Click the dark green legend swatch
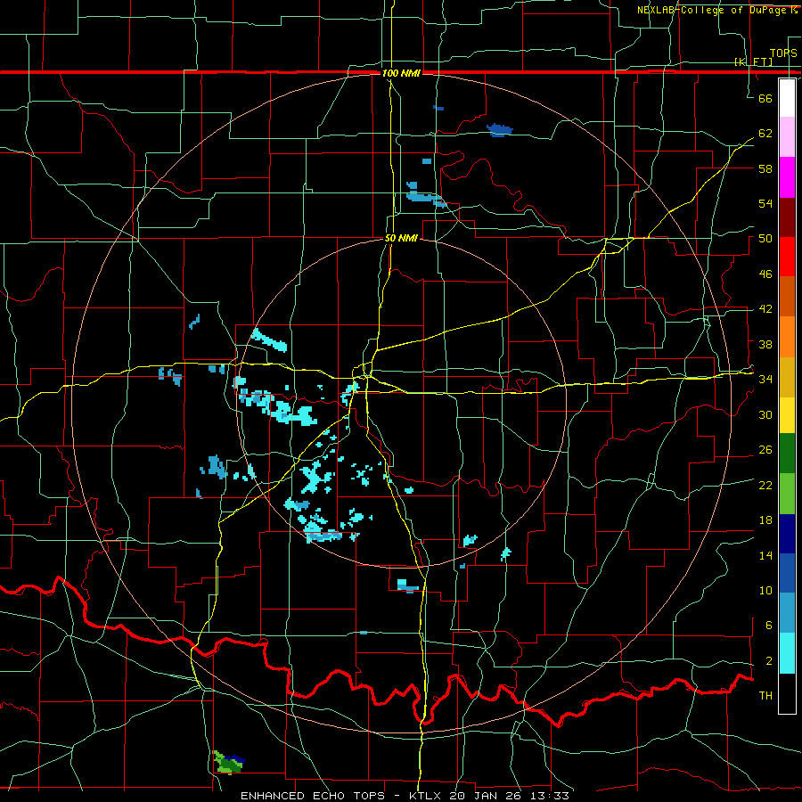This screenshot has width=802, height=802. pyautogui.click(x=787, y=454)
